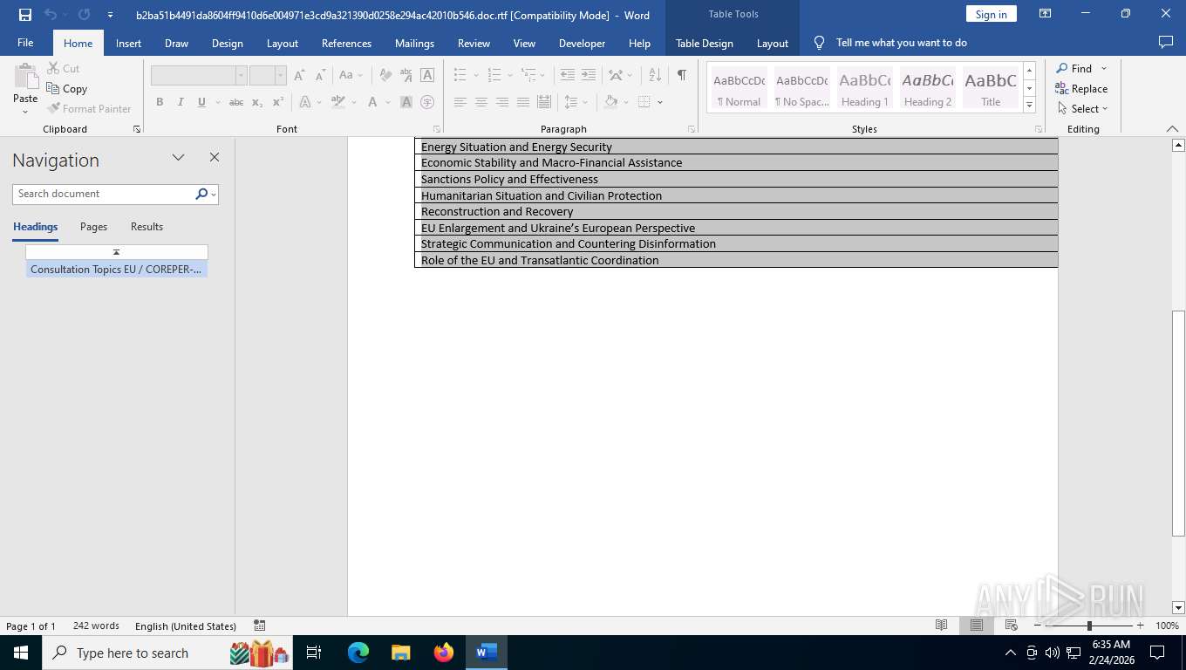
Task: Switch to Web Layout view
Action: (x=1011, y=626)
